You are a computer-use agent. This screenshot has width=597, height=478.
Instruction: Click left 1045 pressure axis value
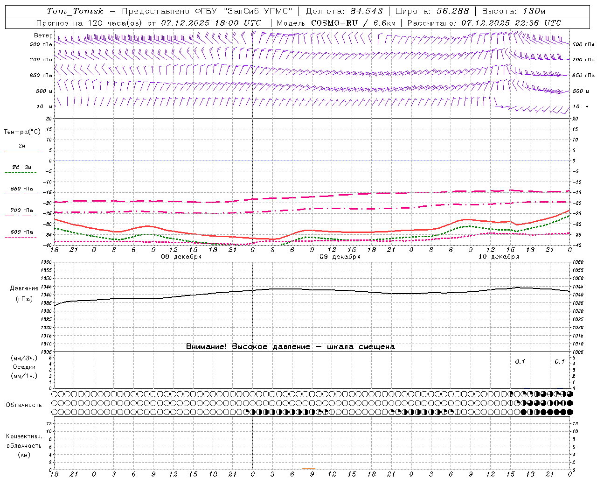(x=47, y=287)
